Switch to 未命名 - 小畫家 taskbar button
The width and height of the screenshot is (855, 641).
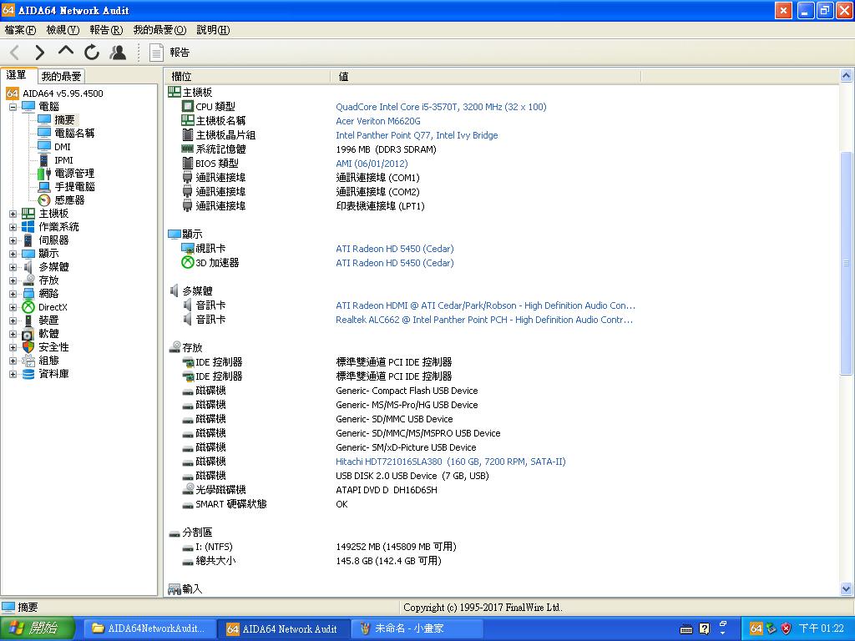coord(417,628)
